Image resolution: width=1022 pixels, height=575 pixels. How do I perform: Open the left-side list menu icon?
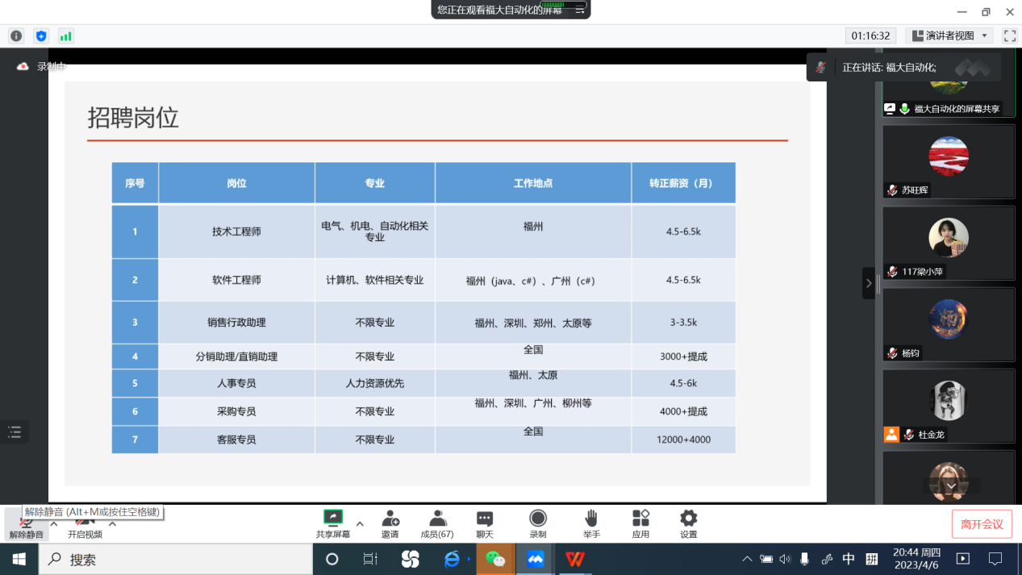pos(15,432)
